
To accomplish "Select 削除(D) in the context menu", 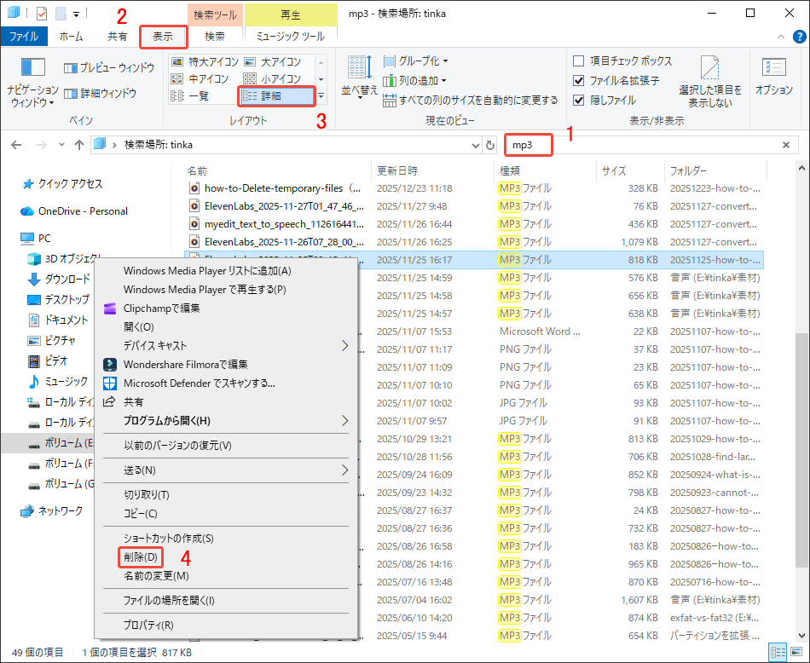I will (140, 556).
